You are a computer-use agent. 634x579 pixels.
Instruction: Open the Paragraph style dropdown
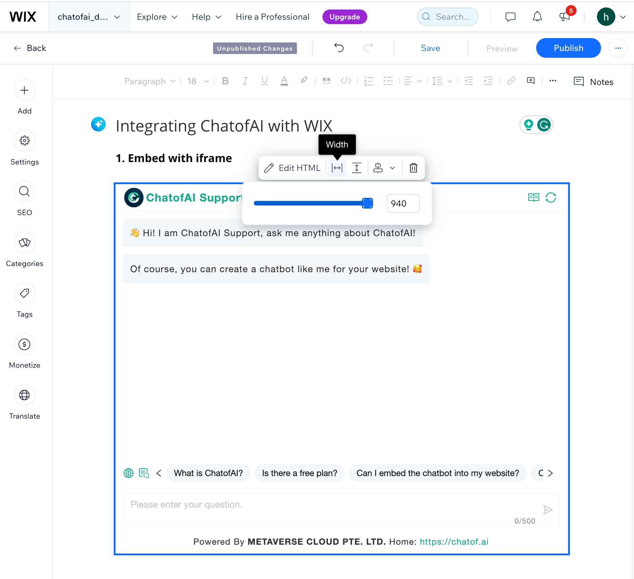150,81
